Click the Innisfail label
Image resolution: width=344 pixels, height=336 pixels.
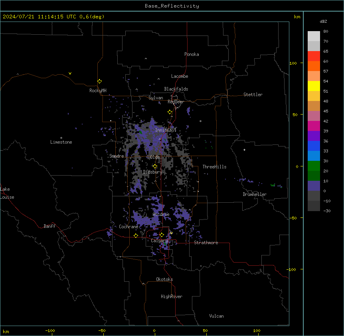coord(166,130)
